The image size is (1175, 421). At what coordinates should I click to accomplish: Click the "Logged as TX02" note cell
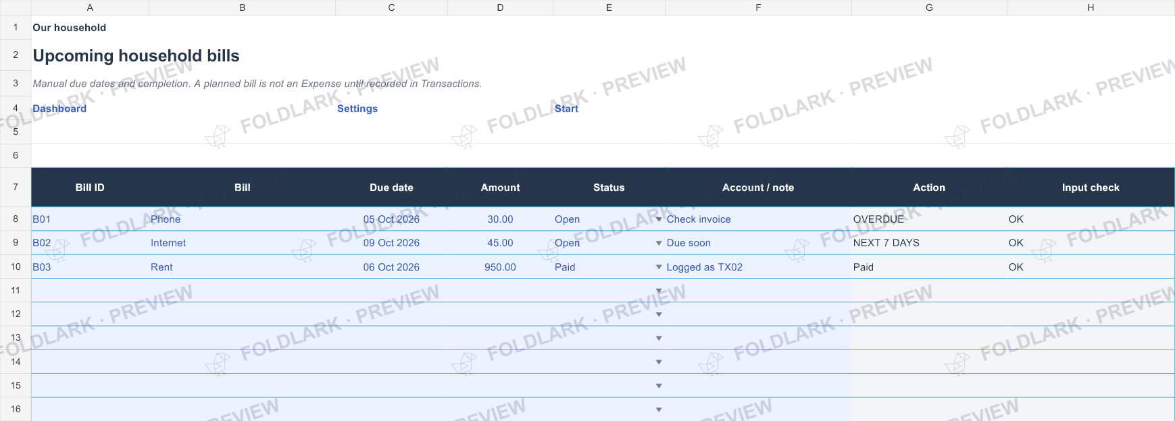pos(758,267)
